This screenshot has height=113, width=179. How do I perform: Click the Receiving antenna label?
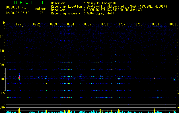[65, 13]
